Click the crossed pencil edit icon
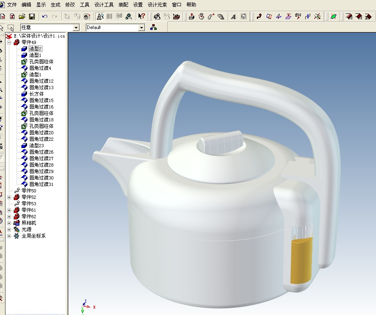 coord(317,17)
